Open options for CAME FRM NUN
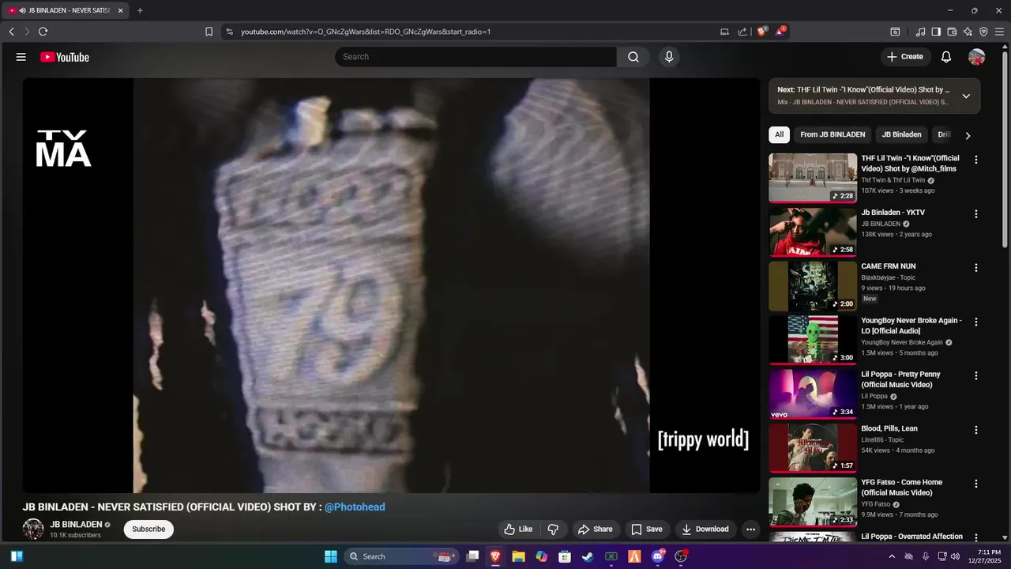1011x569 pixels. (976, 268)
